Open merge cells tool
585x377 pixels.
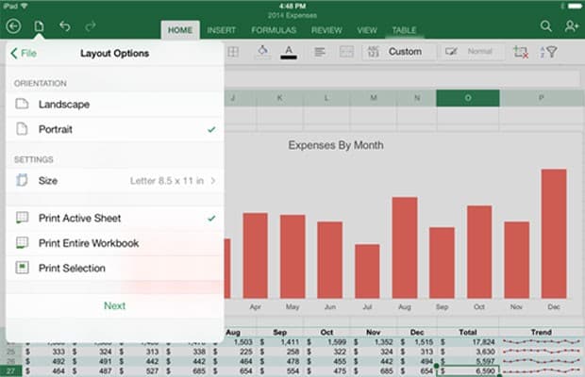coord(346,52)
